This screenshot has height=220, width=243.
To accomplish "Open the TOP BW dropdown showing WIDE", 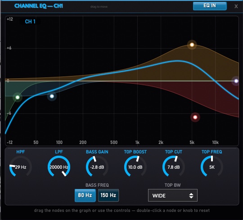I will tap(173, 195).
